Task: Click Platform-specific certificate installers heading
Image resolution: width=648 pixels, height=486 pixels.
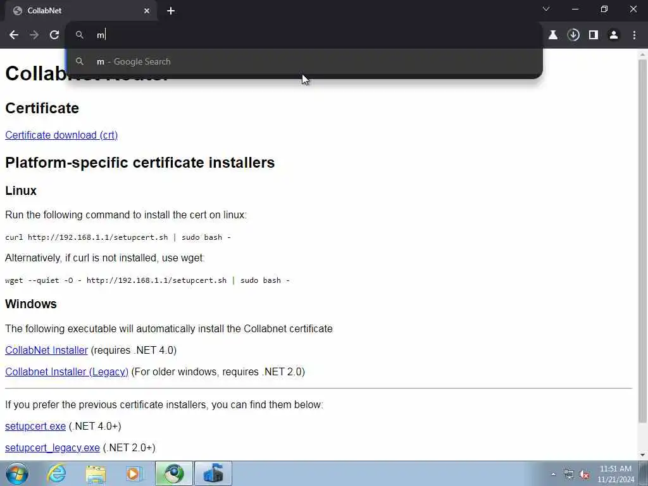Action: [x=140, y=163]
